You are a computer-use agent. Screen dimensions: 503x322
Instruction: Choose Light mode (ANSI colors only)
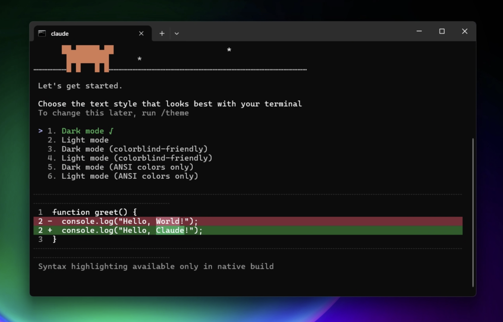point(123,176)
